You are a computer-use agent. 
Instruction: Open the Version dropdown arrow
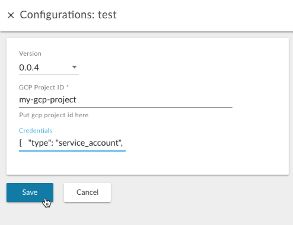pyautogui.click(x=74, y=67)
